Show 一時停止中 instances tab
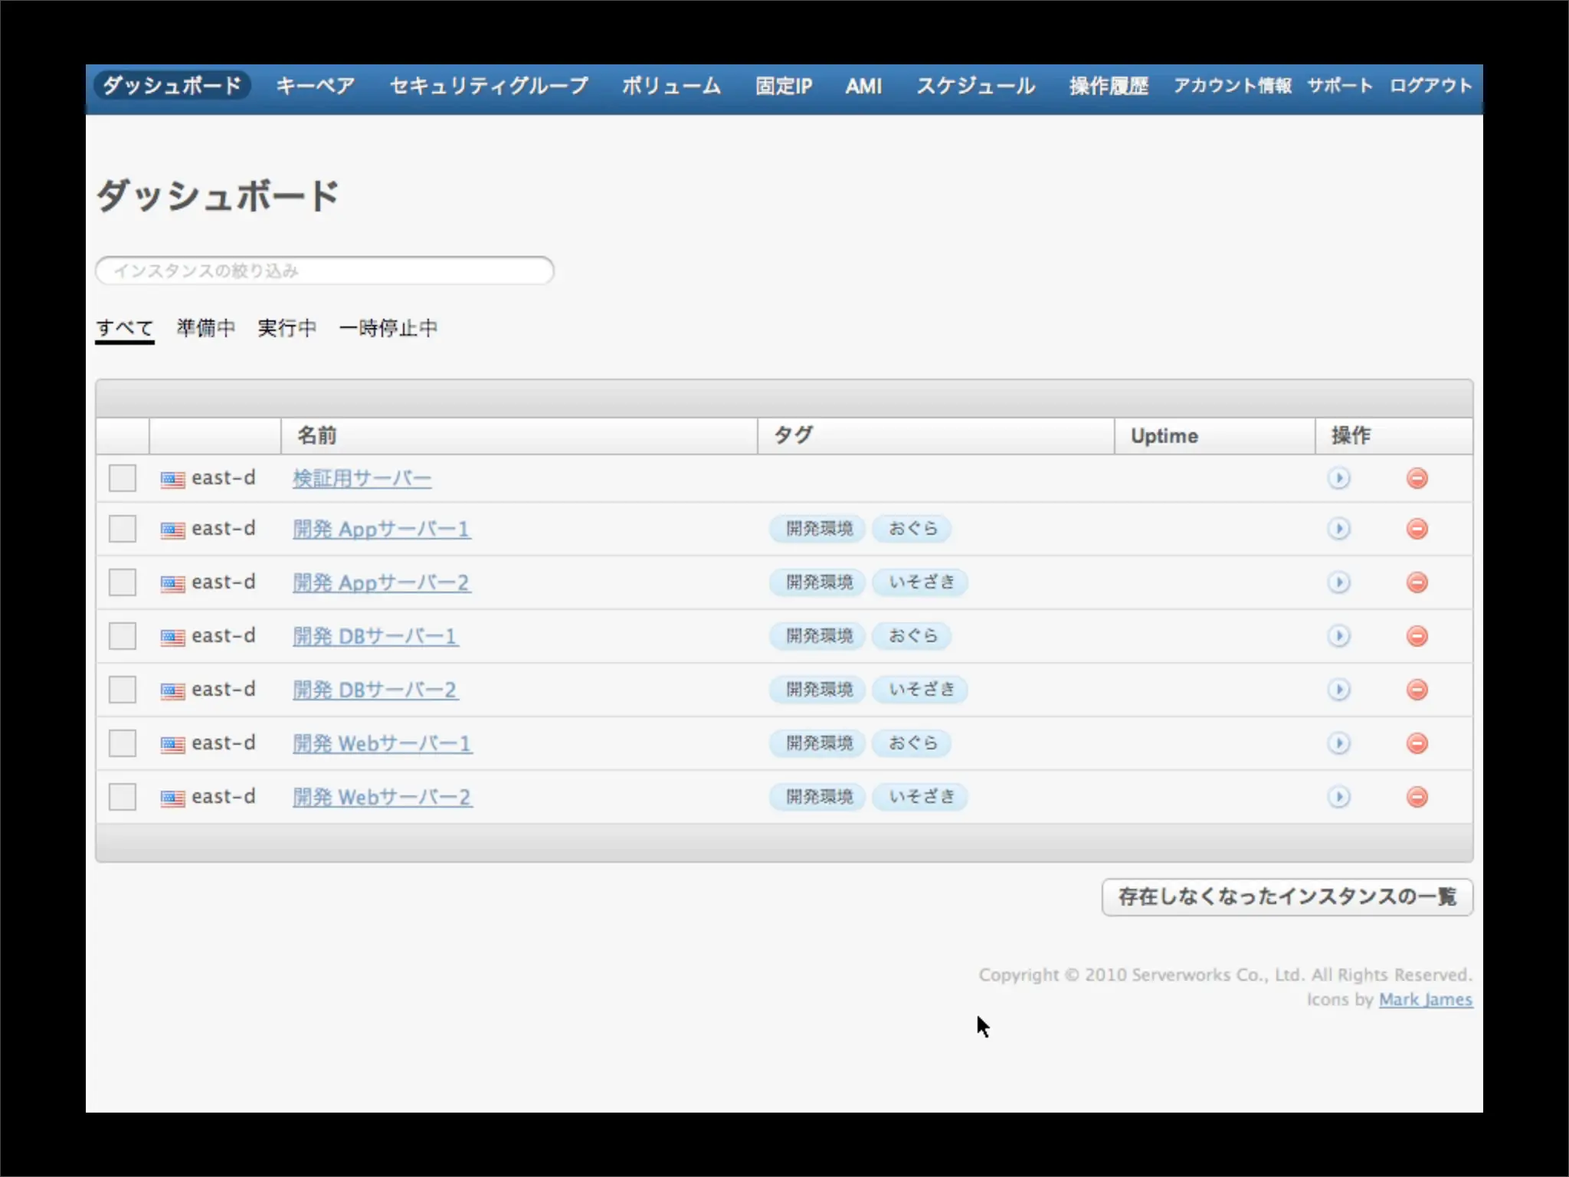 [x=388, y=328]
